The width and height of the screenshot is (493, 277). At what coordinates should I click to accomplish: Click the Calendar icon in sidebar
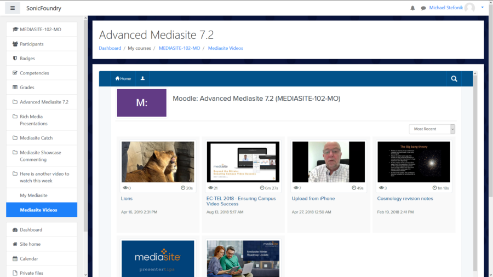point(15,258)
